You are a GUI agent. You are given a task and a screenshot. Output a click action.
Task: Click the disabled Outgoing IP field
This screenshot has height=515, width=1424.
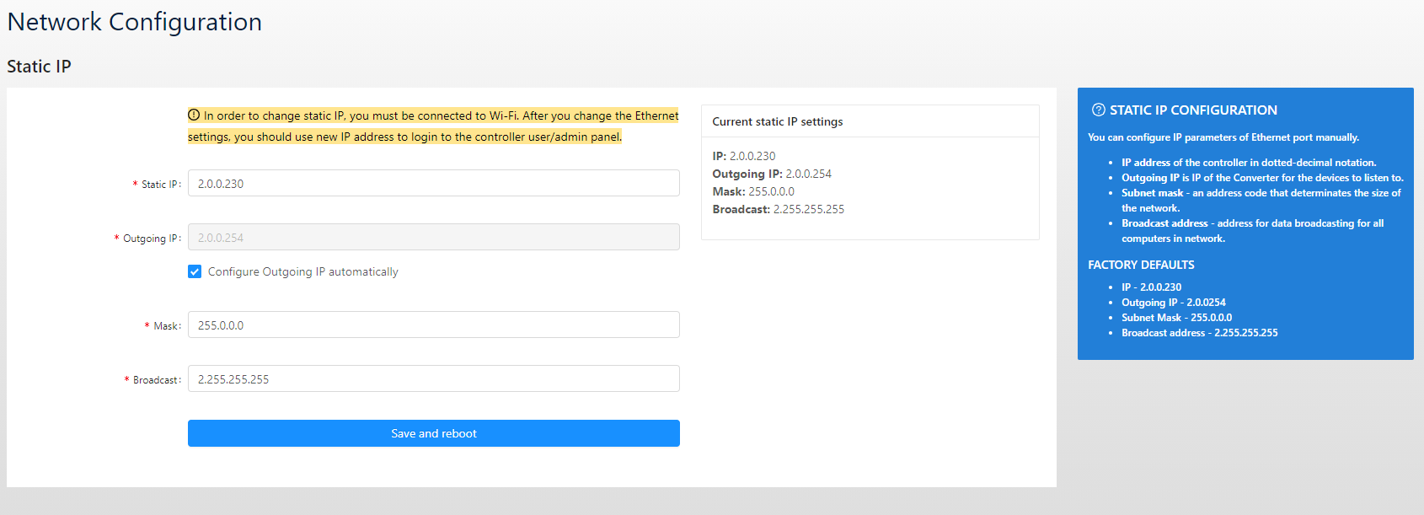point(433,237)
